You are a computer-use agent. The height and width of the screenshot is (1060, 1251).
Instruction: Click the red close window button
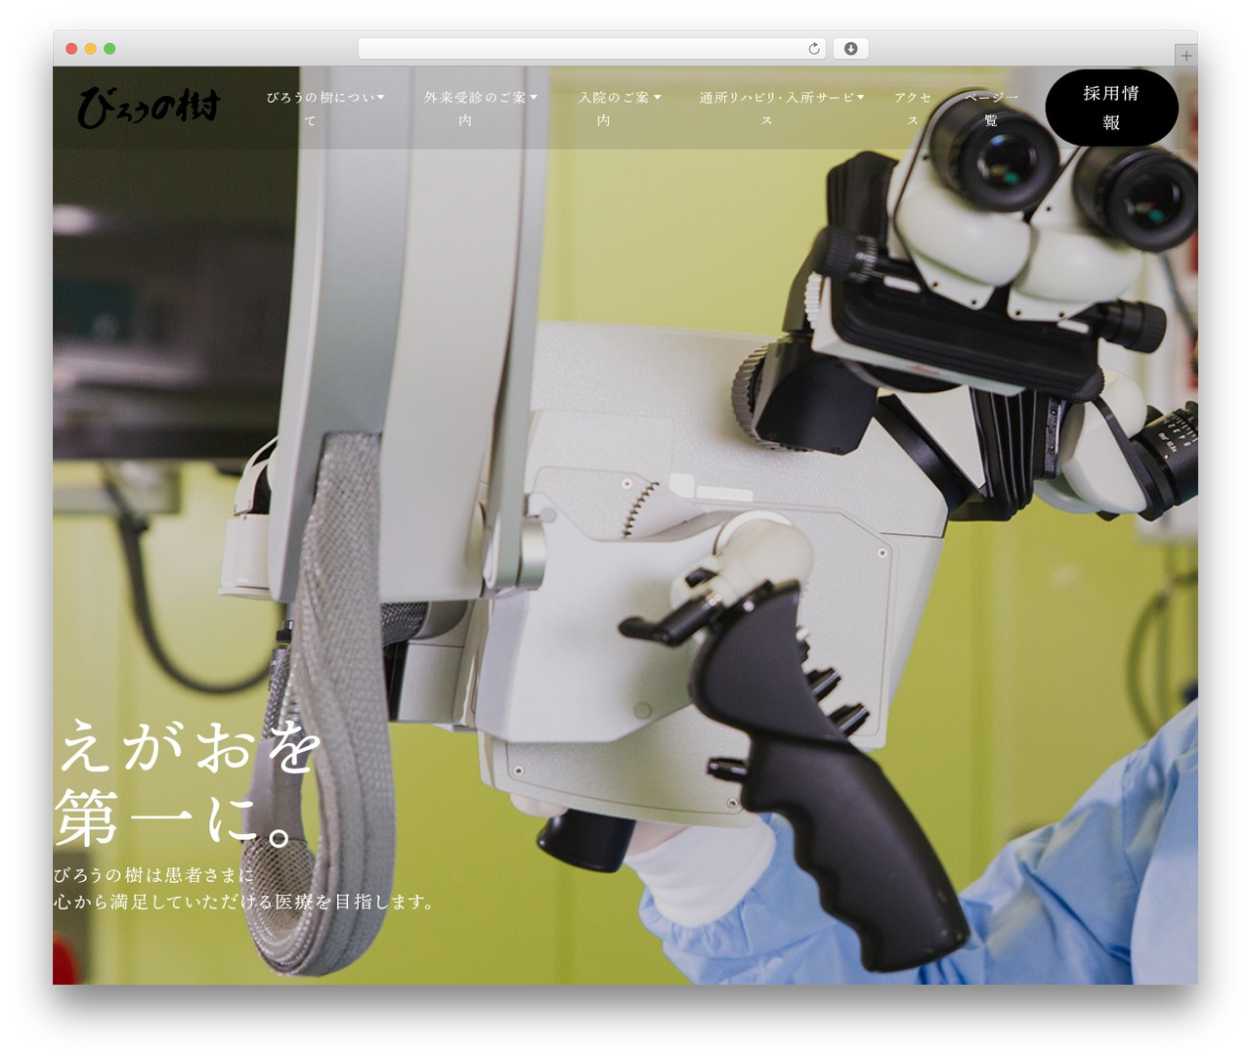(x=71, y=48)
